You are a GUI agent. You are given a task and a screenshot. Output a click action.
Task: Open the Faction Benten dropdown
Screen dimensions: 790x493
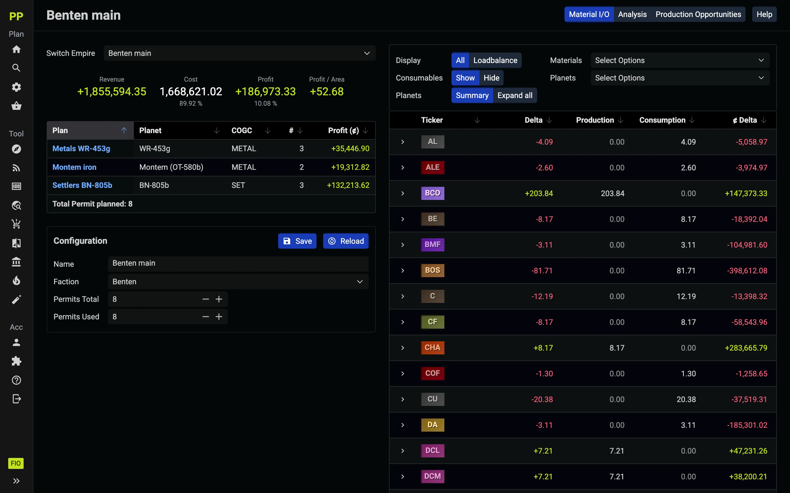tap(238, 282)
